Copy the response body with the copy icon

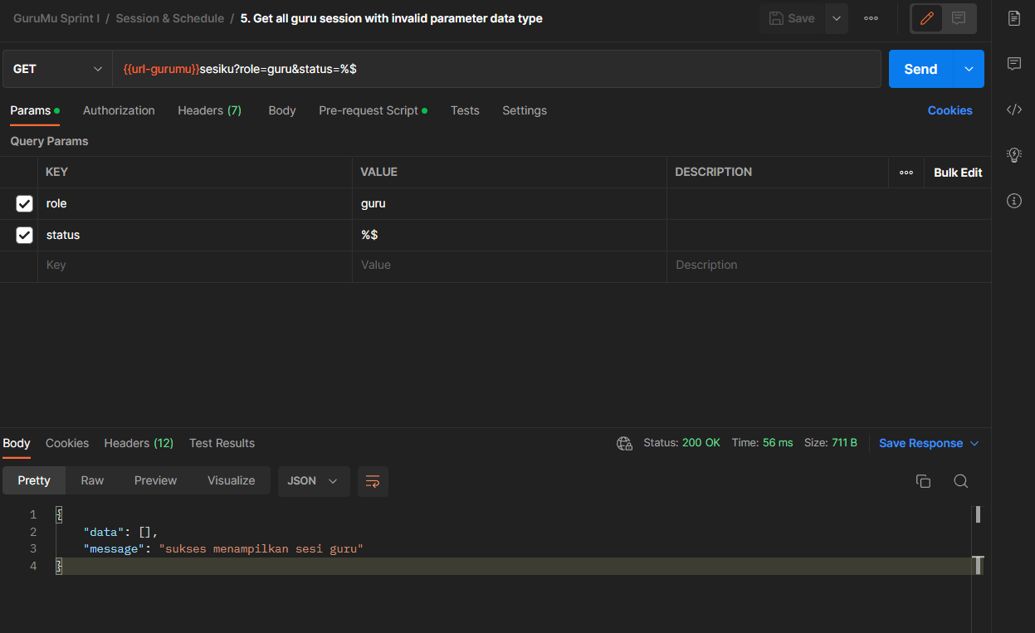(923, 481)
